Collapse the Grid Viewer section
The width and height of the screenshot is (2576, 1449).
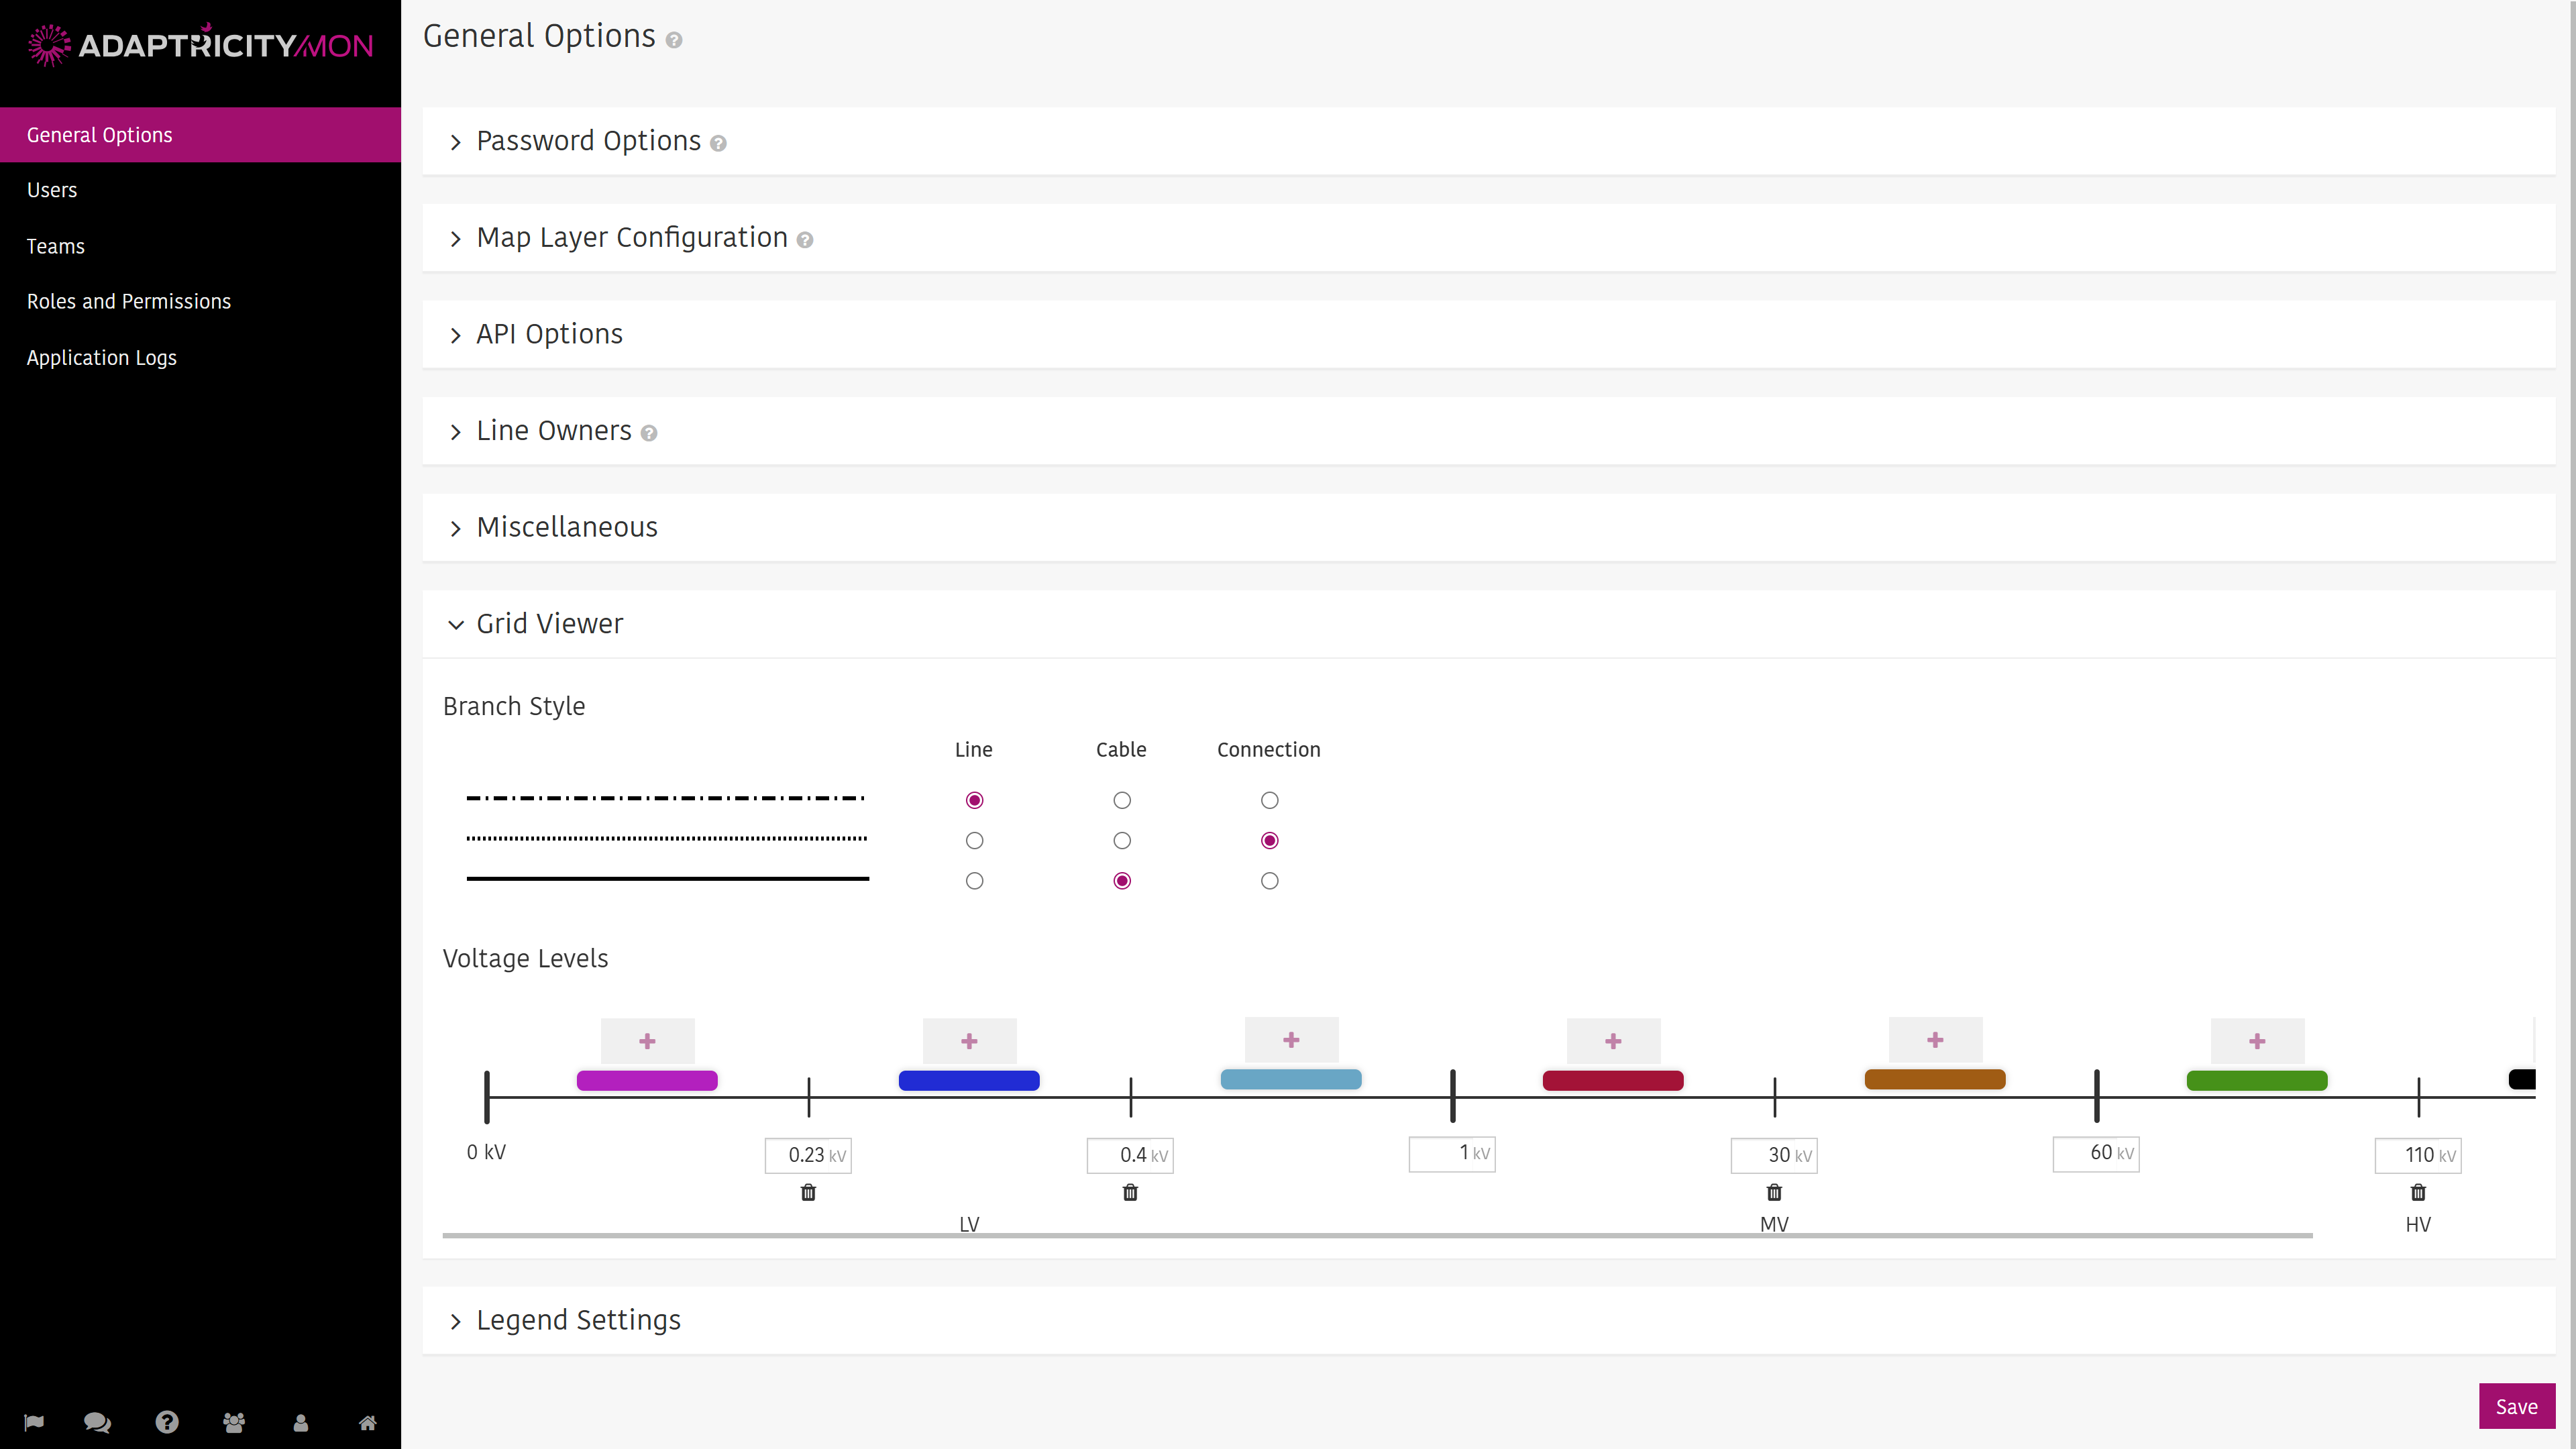(1488, 624)
